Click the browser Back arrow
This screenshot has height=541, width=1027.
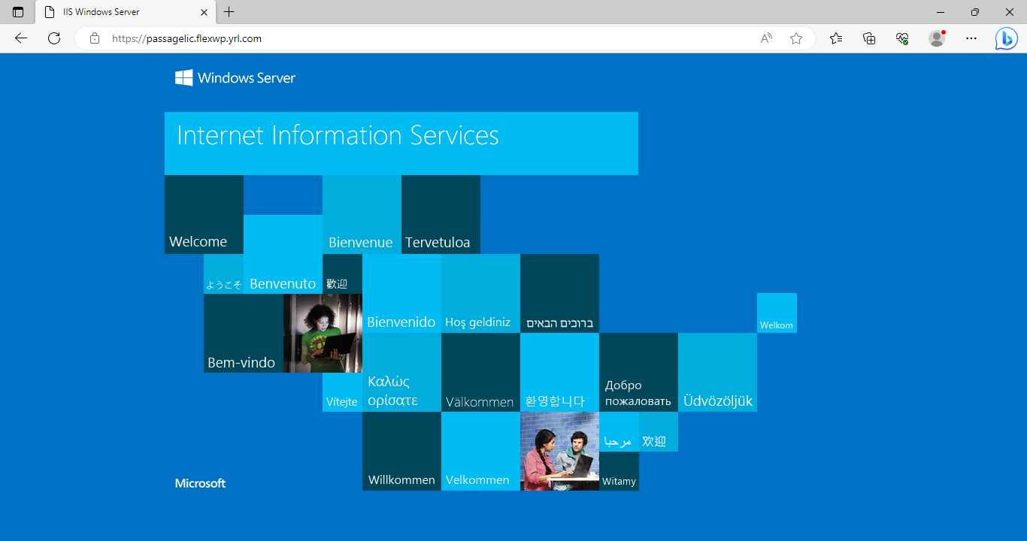pyautogui.click(x=21, y=38)
